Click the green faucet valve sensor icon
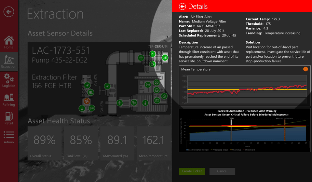 click(90, 93)
